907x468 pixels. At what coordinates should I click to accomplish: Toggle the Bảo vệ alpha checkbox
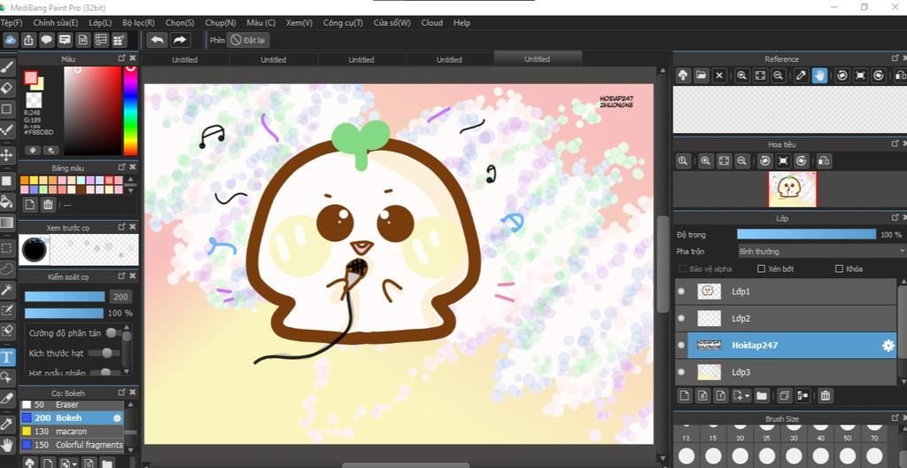683,269
